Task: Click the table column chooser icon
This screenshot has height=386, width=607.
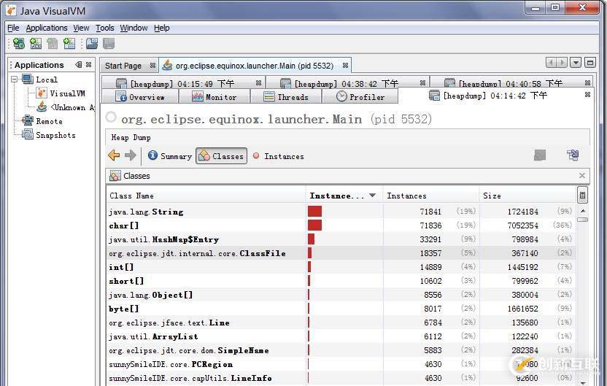Action: (x=582, y=195)
